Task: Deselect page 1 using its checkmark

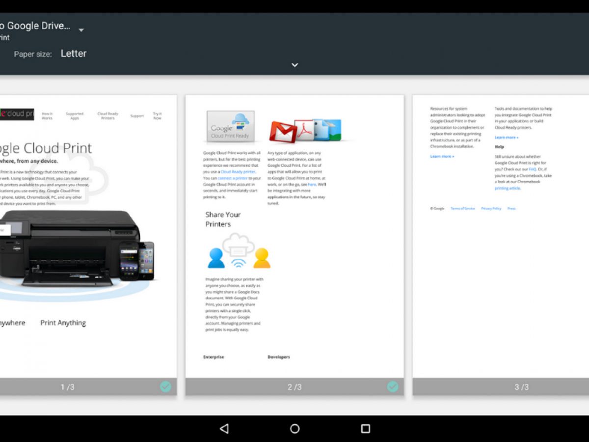Action: coord(165,387)
